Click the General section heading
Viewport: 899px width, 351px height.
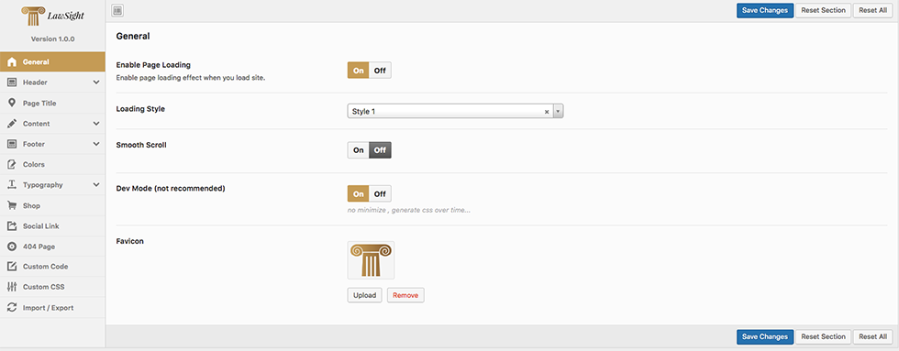[133, 36]
